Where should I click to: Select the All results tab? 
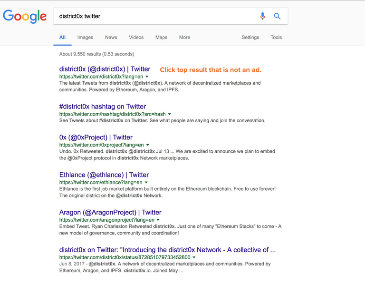62,37
